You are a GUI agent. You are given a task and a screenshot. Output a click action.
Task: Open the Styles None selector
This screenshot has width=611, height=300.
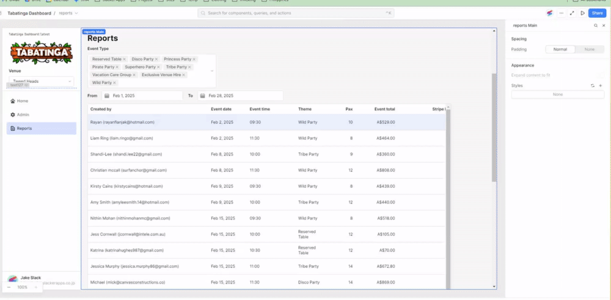pos(558,95)
